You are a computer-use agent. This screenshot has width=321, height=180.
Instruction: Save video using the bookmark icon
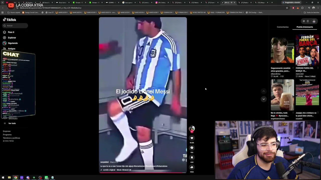pyautogui.click(x=192, y=157)
